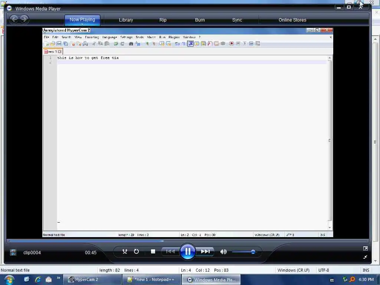Viewport: 380px width, 285px height.
Task: Click the green tray icon beside the clock
Action: click(x=345, y=279)
